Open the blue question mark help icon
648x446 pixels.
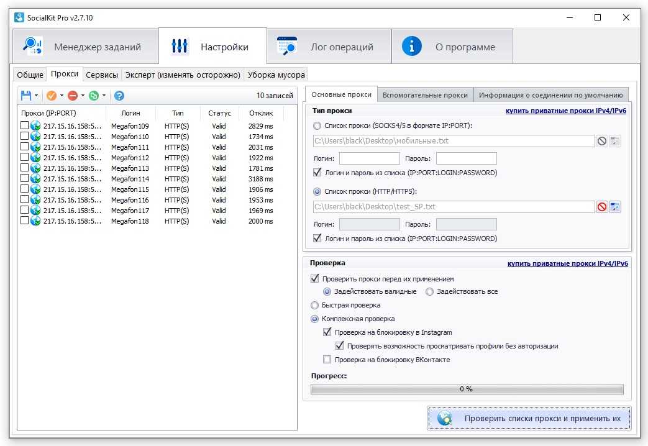click(119, 96)
